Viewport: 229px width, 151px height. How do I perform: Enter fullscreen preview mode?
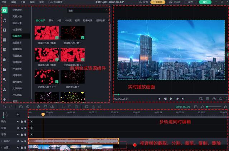[x=227, y=99]
